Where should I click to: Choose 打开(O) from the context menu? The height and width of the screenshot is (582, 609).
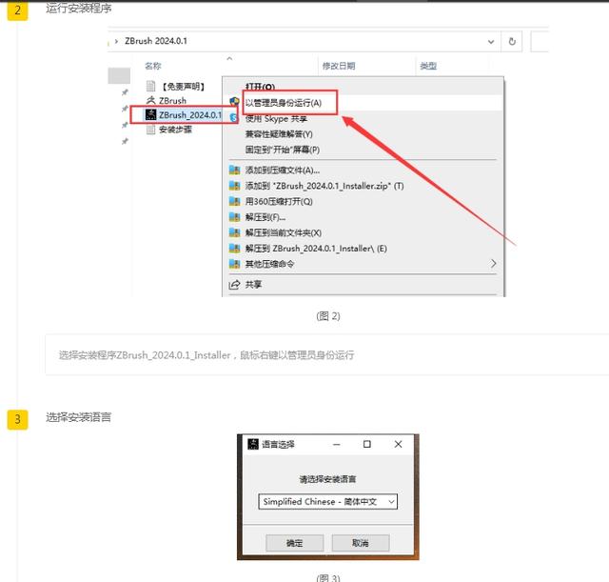pyautogui.click(x=260, y=87)
